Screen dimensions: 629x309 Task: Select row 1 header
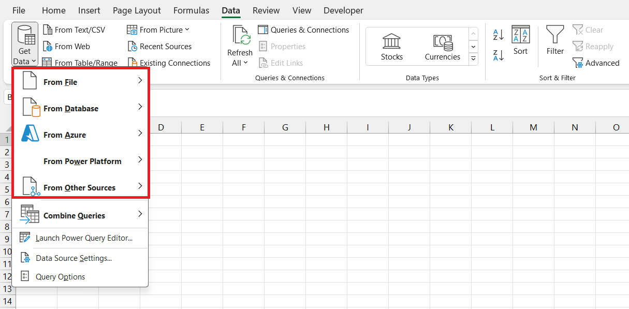coord(7,140)
